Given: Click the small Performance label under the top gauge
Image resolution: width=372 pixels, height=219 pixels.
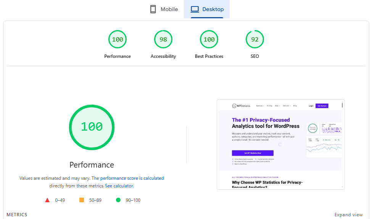Looking at the screenshot, I should 118,56.
